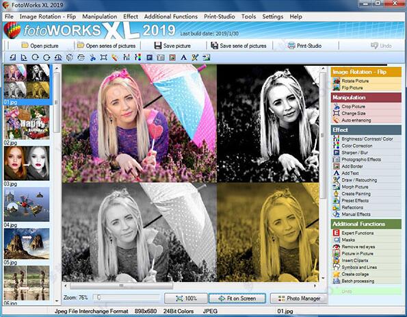The image size is (407, 317).
Task: Select the 05.jpg rock mountain thumbnail
Action: click(x=27, y=244)
